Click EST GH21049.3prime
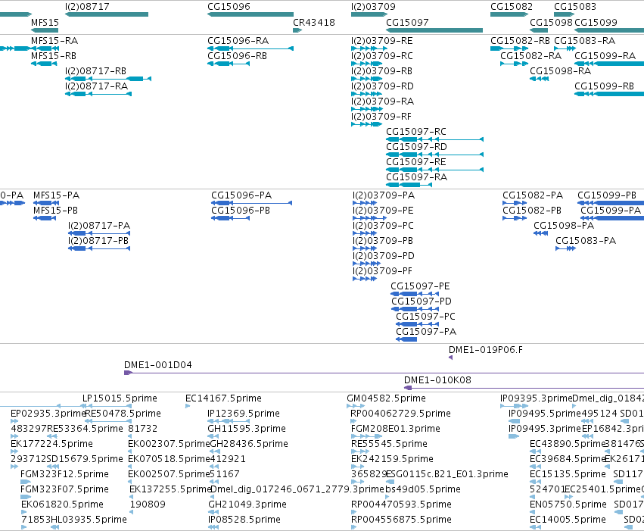This screenshot has width=644, height=531. pyautogui.click(x=213, y=512)
